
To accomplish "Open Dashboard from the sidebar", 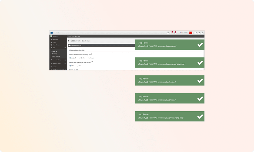I will tap(55, 40).
